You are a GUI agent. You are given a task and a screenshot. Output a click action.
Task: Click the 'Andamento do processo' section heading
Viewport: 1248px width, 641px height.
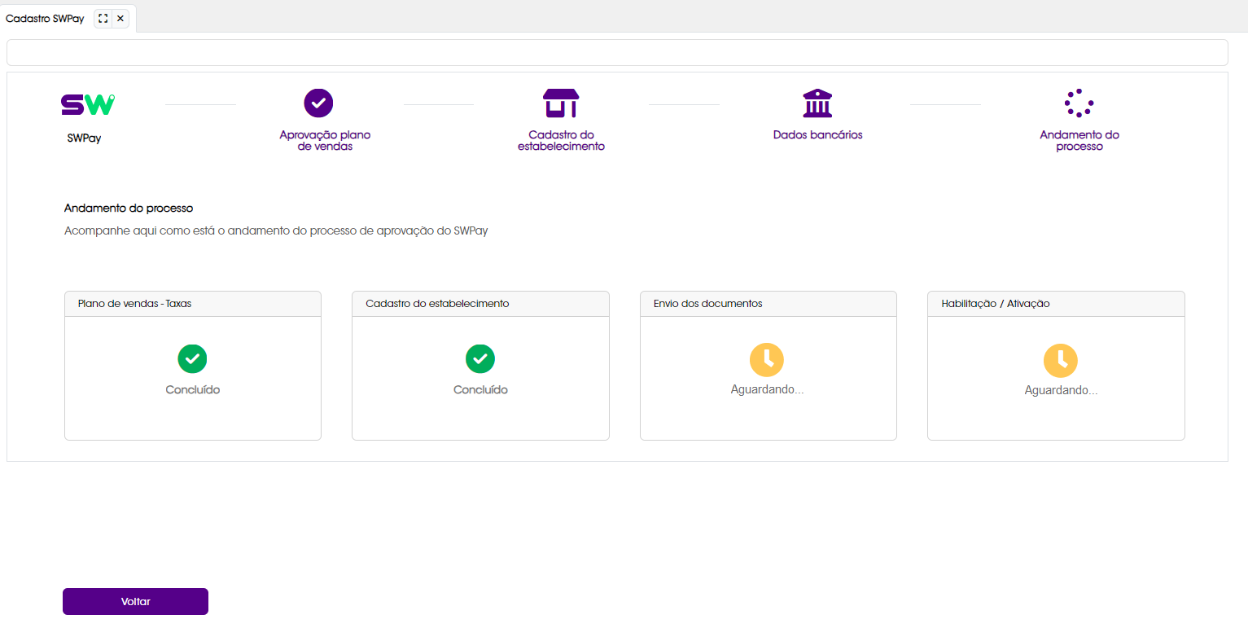tap(129, 208)
